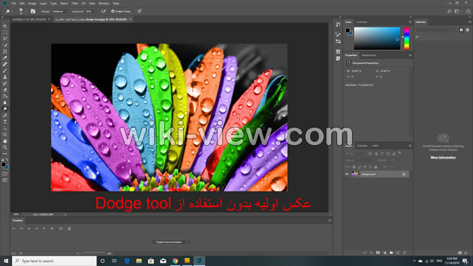This screenshot has height=266, width=473.
Task: Add a layer mask button
Action: point(378,252)
